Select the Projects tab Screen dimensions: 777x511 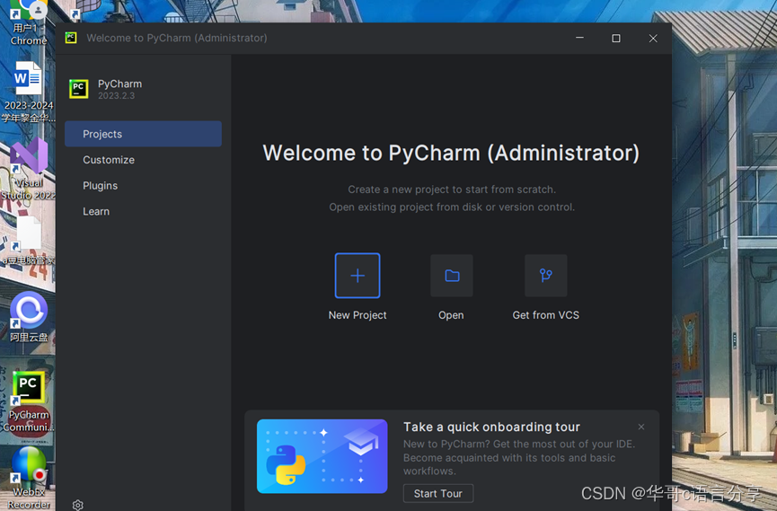pyautogui.click(x=143, y=134)
